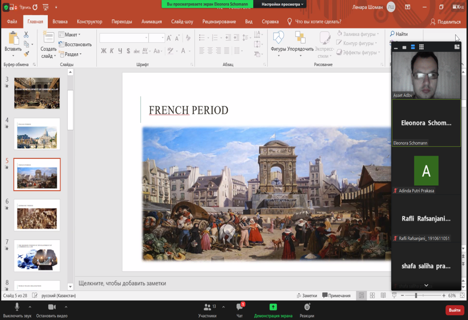Screen dimensions: 468x320
Task: Click the bulleted list icon
Action: [202, 37]
